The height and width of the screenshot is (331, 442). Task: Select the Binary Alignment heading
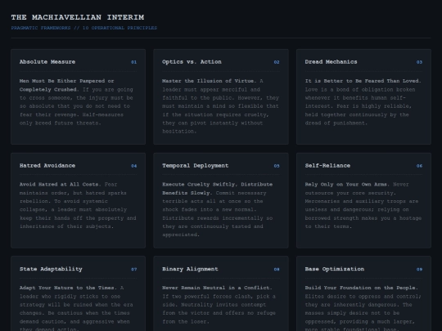tap(190, 269)
